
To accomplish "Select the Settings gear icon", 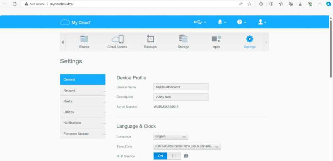I will click(x=249, y=39).
